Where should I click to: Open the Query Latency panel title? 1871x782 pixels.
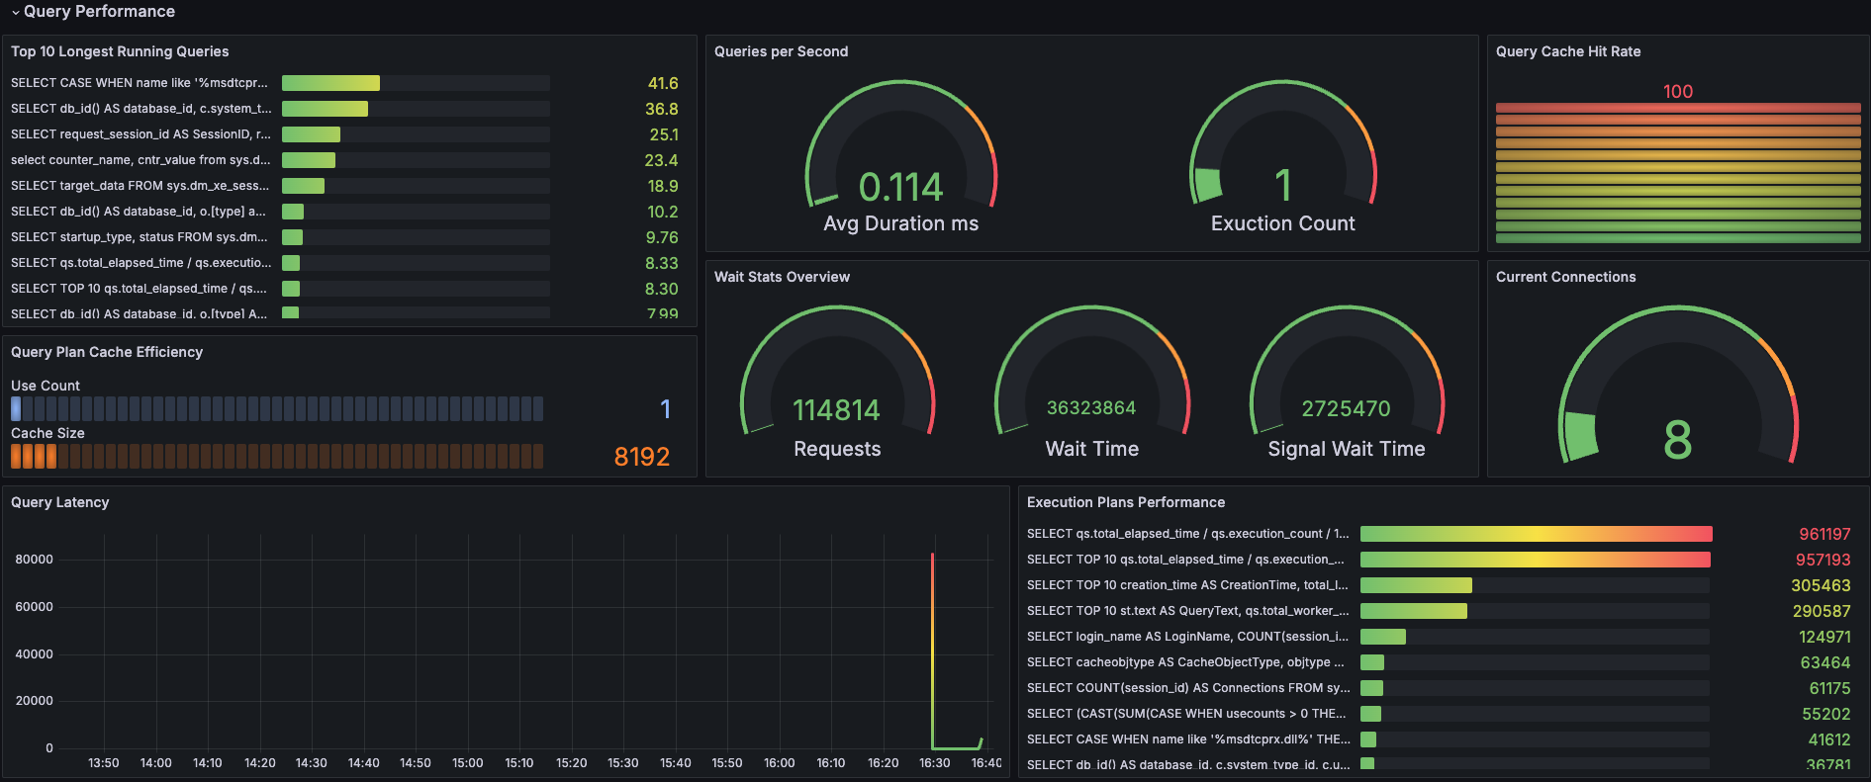click(x=60, y=502)
